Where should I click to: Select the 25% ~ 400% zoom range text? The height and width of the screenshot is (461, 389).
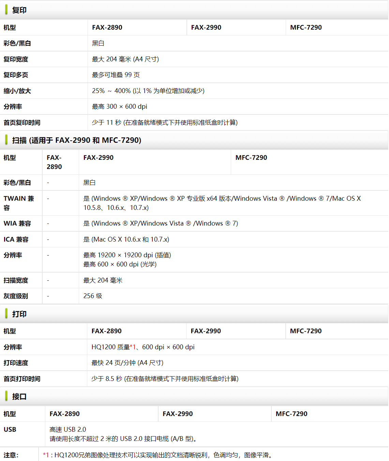click(x=148, y=91)
